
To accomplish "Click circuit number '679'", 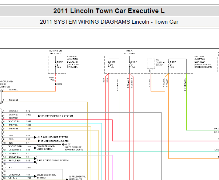I will pyautogui.click(x=28, y=111).
